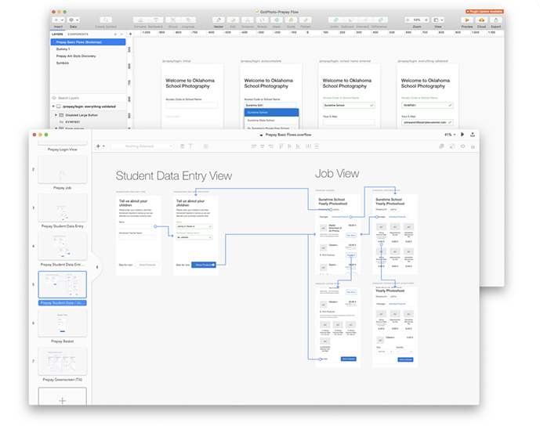The width and height of the screenshot is (540, 426).
Task: Click the Mask tool in Sketch toolbar
Action: 277,20
